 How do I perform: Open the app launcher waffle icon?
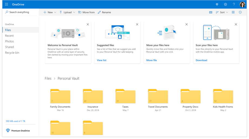pyautogui.click(x=6, y=4)
